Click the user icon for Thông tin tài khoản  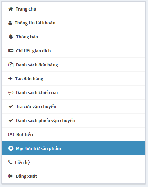(x=10, y=23)
